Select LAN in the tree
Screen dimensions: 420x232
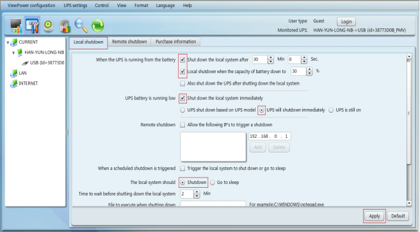tap(22, 73)
